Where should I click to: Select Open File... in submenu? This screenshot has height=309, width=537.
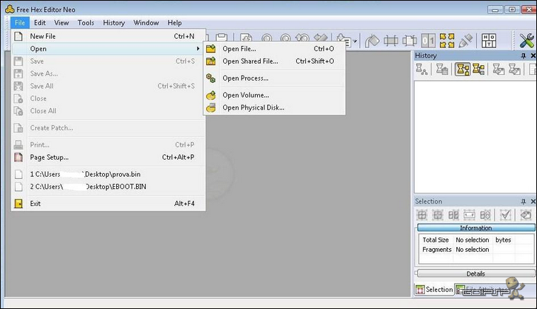(x=274, y=49)
